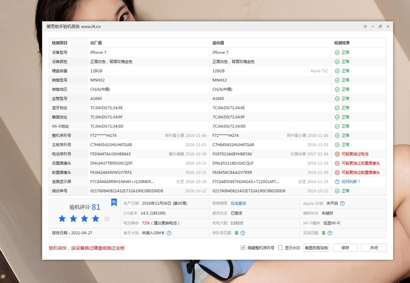
Task: Click the grey fifth rating star
Action: tap(106, 218)
